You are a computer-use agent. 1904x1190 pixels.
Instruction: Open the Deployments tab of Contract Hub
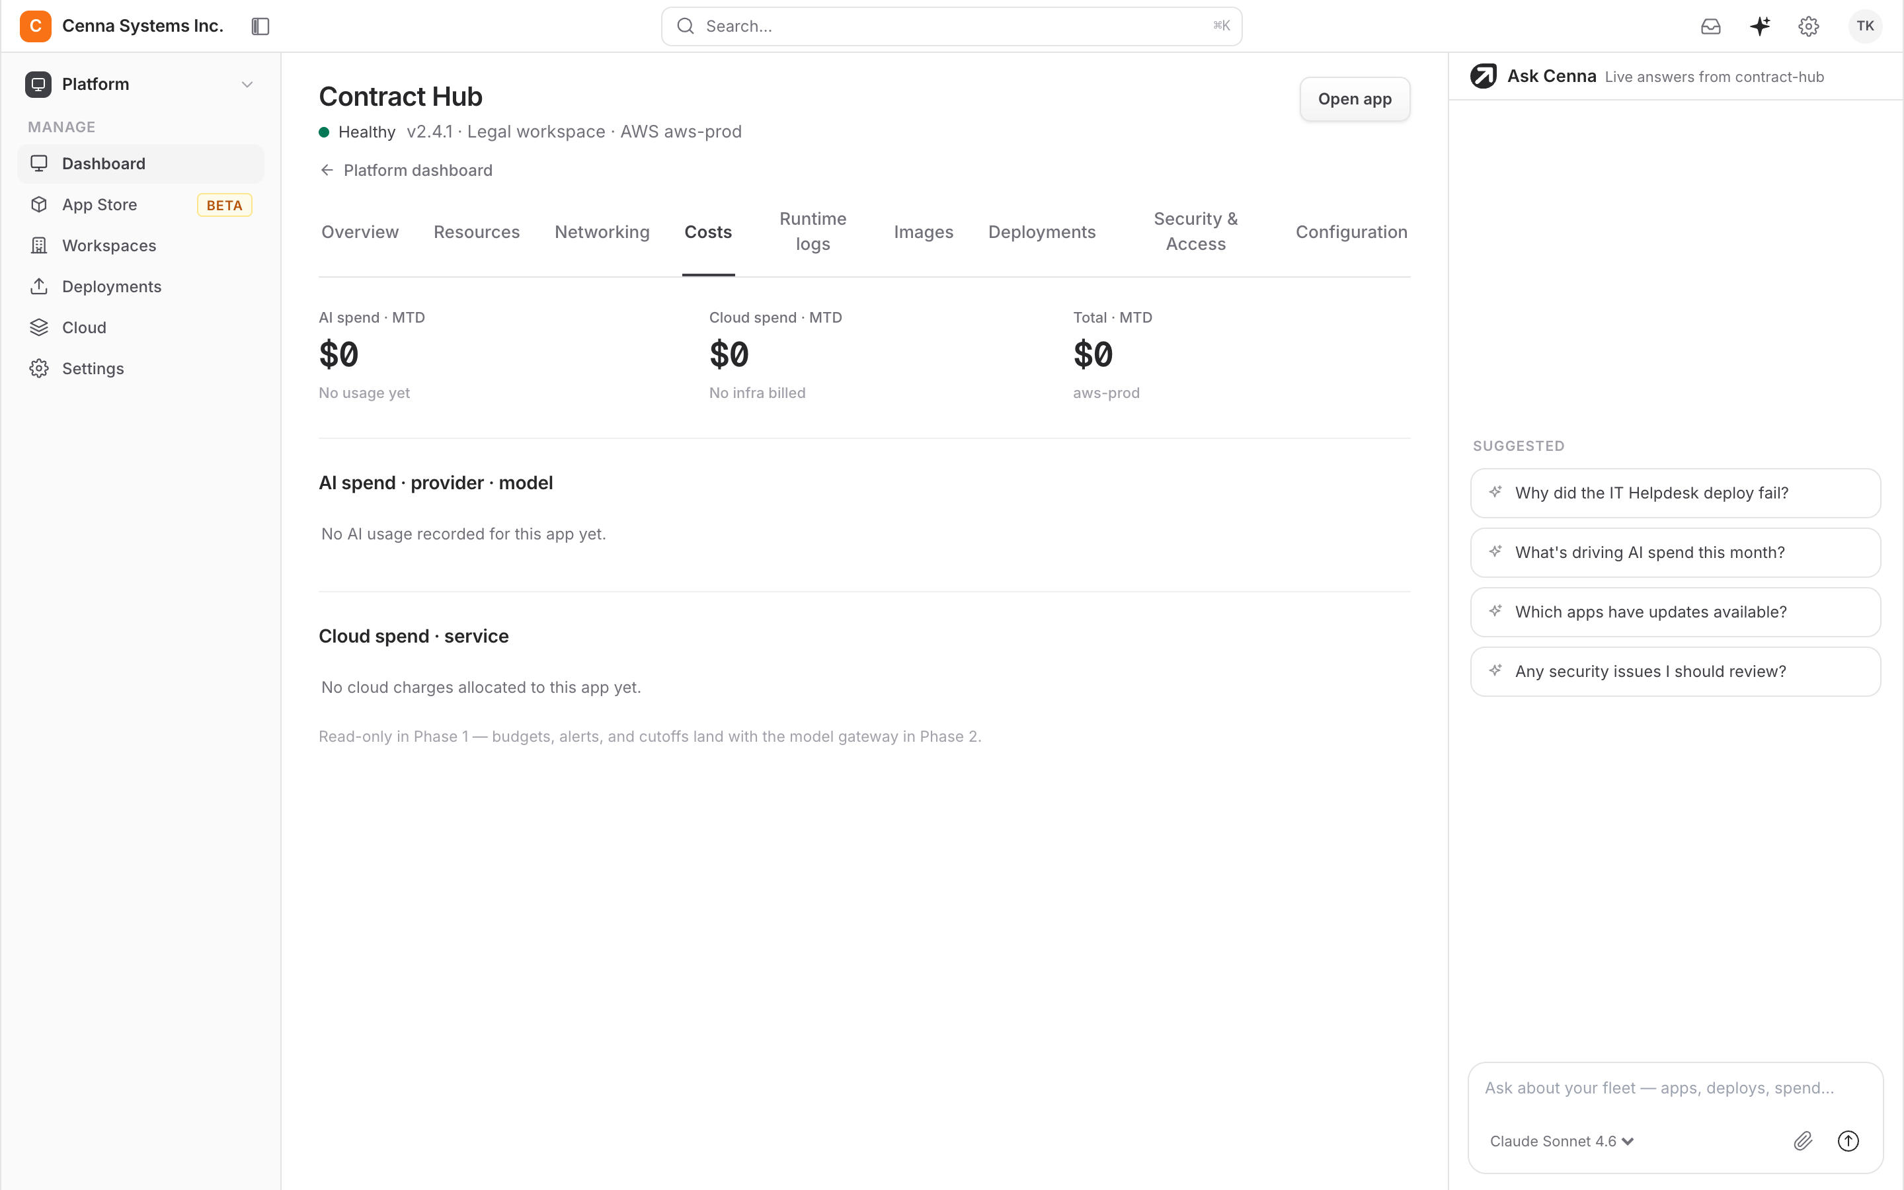point(1042,232)
